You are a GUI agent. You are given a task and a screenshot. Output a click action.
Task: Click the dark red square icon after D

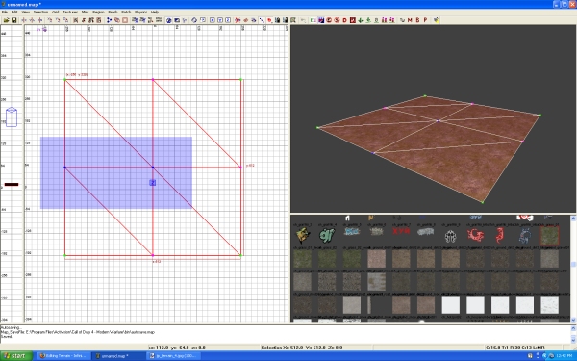[x=353, y=20]
